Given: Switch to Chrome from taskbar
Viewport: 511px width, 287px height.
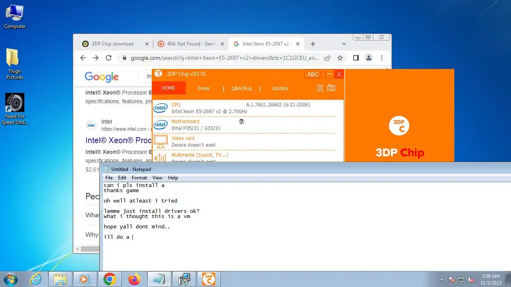Looking at the screenshot, I should tap(110, 279).
